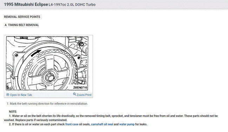This screenshot has height=132, width=228.
Task: Click the note about checking oil seals for leaks
Action: (78, 124)
